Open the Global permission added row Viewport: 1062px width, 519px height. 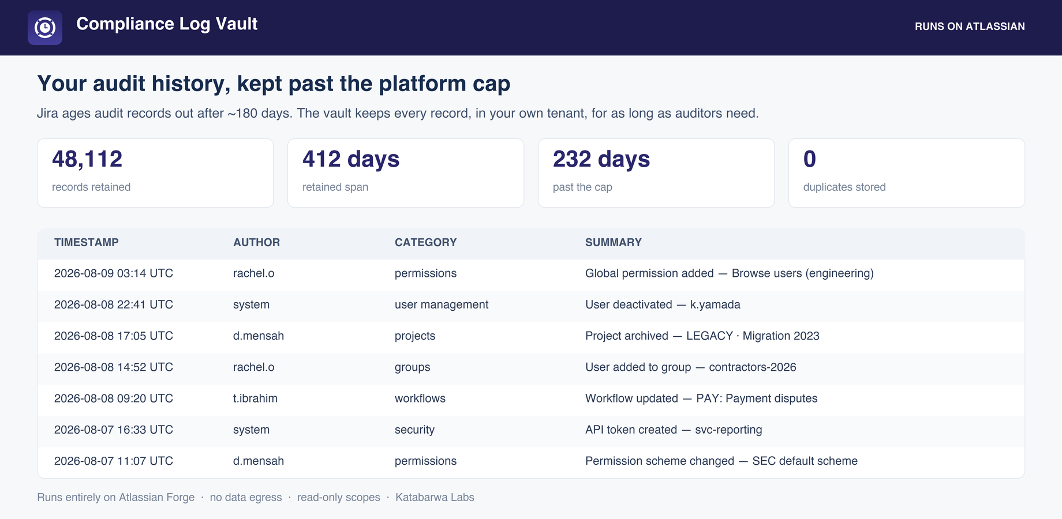pos(531,273)
